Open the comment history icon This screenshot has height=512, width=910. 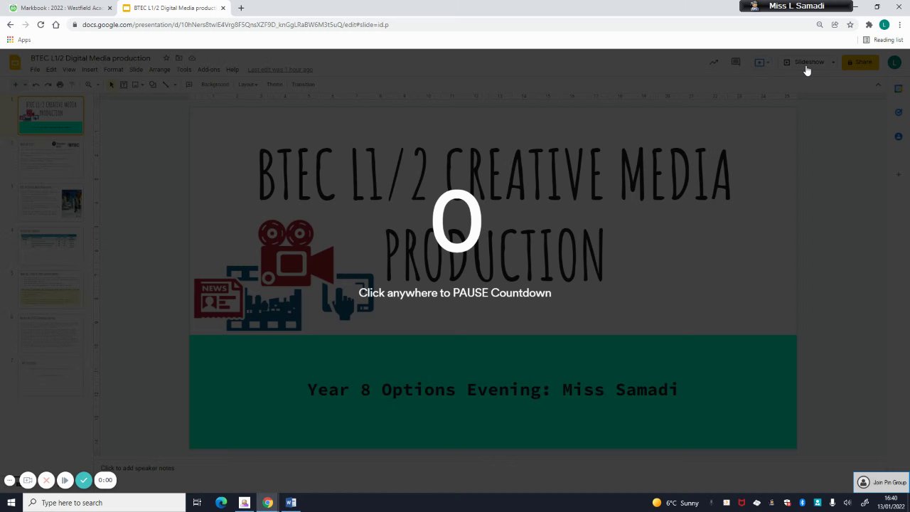point(736,62)
